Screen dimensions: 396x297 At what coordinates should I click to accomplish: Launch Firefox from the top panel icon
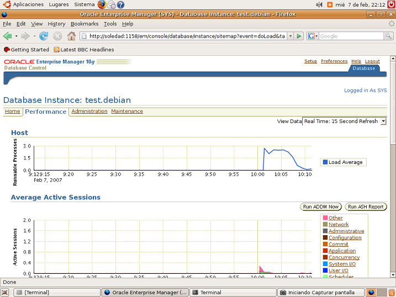[x=102, y=4]
